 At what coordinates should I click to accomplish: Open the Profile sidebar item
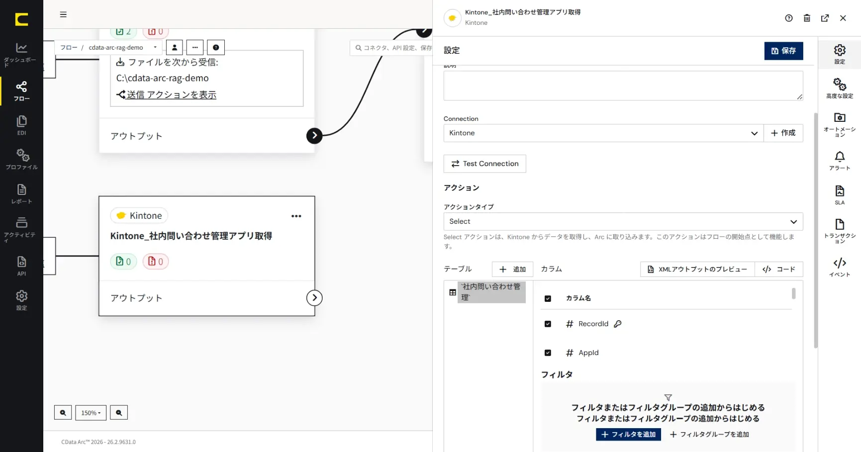point(21,159)
